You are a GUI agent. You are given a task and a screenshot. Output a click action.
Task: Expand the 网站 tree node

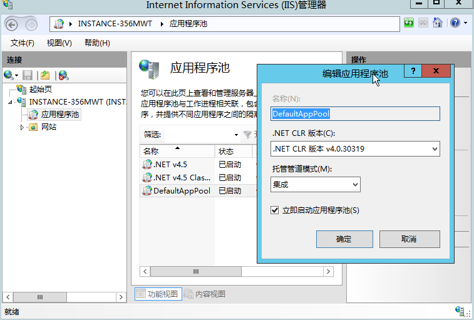tap(22, 127)
